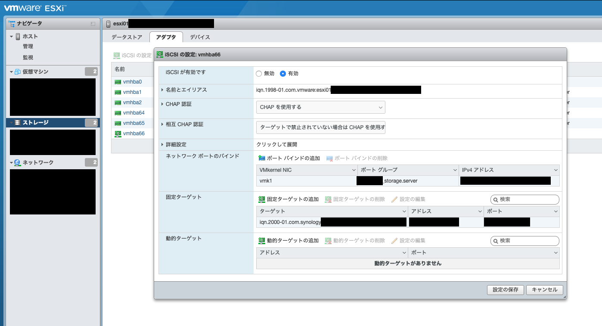Click the vmhba2 adapter icon

coord(118,102)
